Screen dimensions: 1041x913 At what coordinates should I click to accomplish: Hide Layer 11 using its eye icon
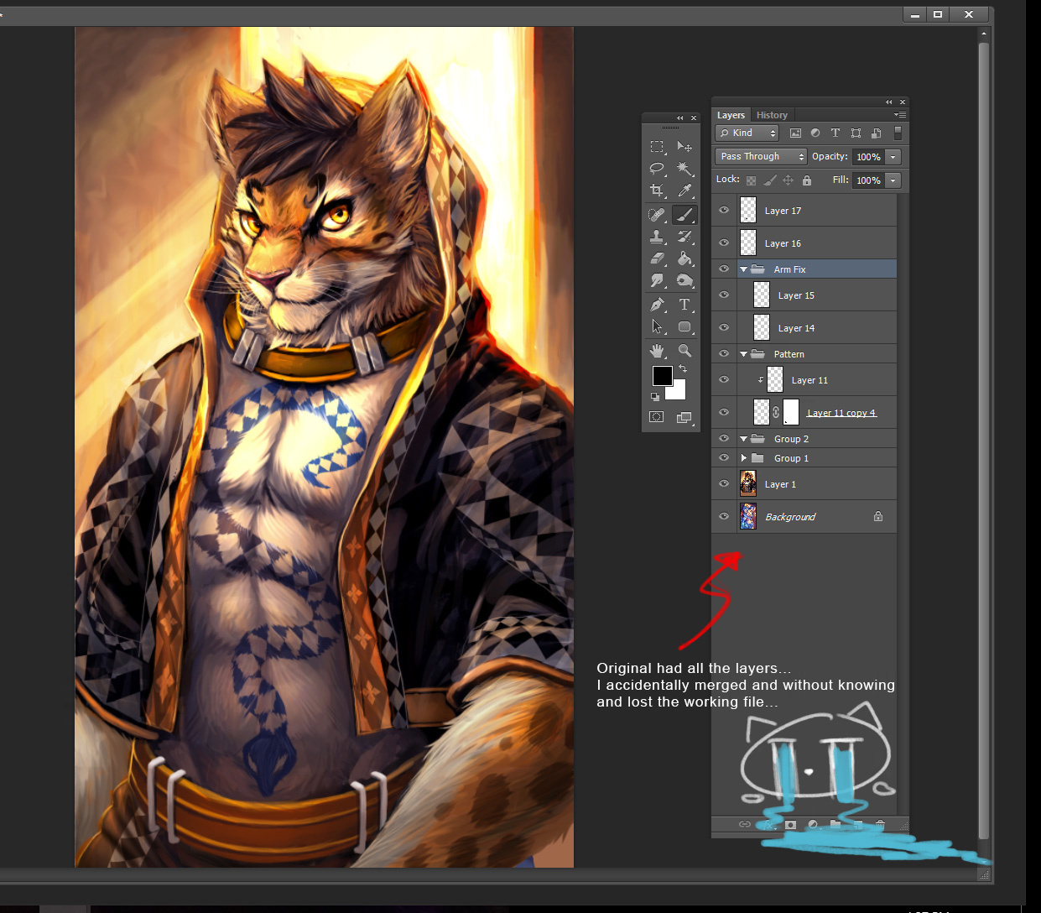(724, 380)
